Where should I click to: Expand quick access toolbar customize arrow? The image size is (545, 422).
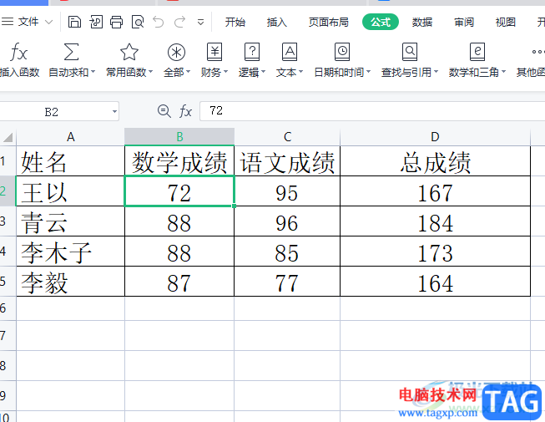[200, 23]
